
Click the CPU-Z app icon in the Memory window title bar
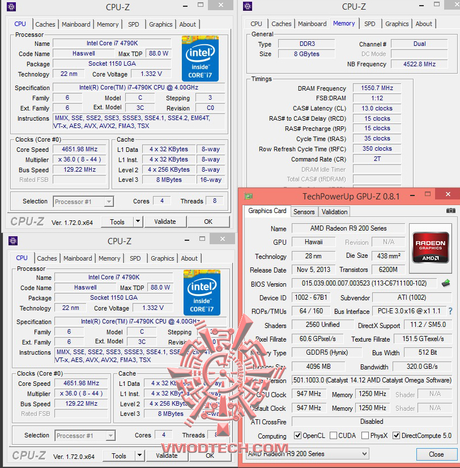pyautogui.click(x=248, y=6)
